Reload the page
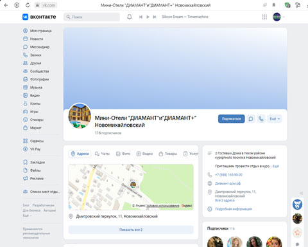 click(28, 5)
